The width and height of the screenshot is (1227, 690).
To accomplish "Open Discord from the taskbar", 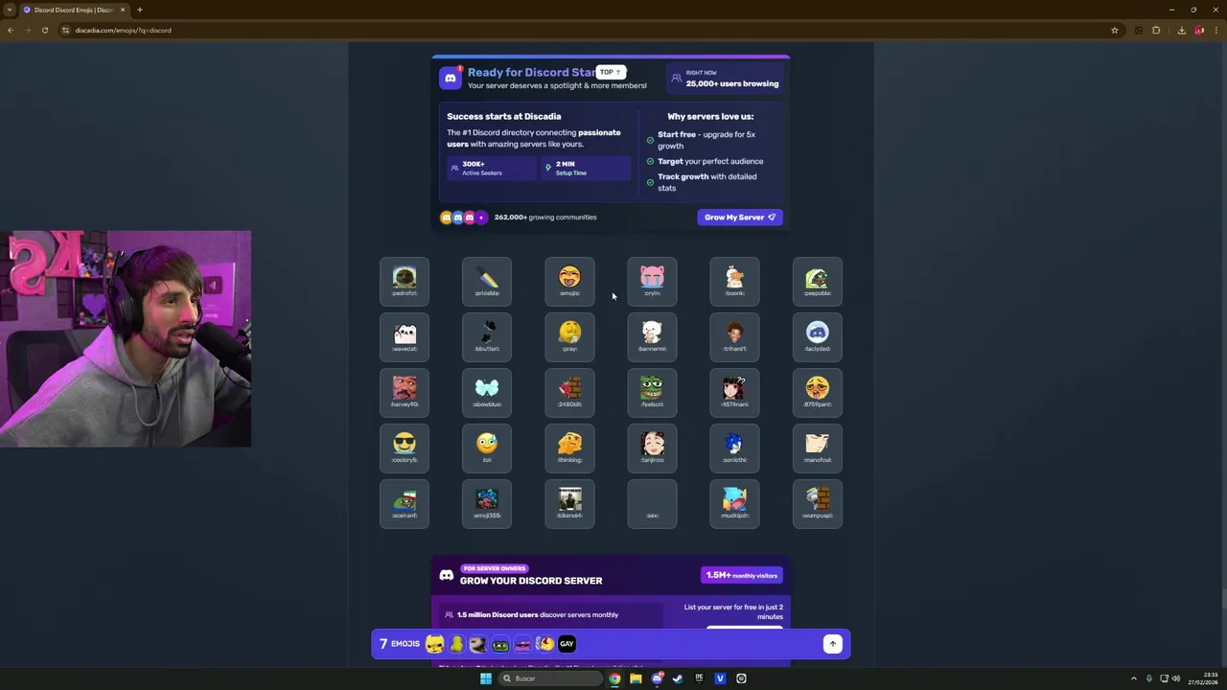I will (x=657, y=678).
